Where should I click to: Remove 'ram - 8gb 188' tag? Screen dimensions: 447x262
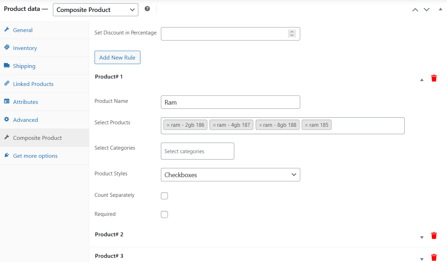tap(260, 125)
